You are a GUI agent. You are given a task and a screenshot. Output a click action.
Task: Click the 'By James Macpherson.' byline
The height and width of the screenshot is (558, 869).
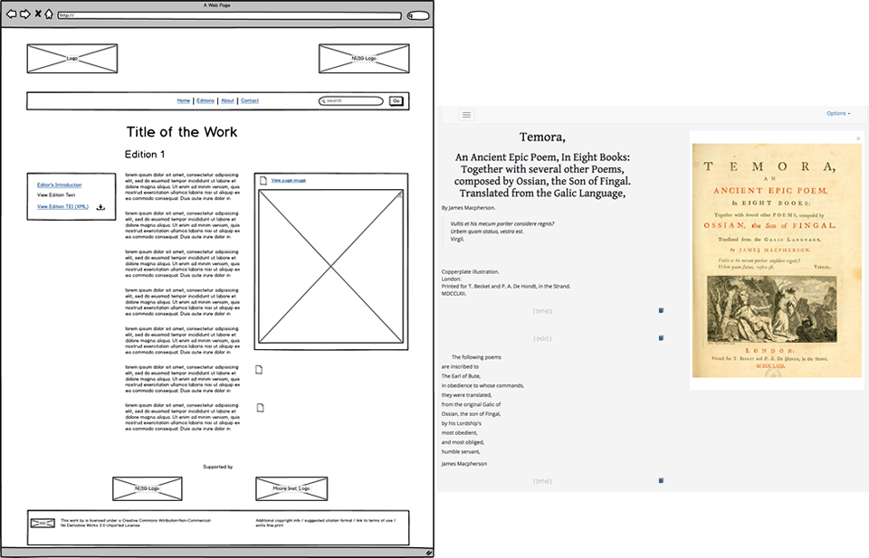[468, 208]
